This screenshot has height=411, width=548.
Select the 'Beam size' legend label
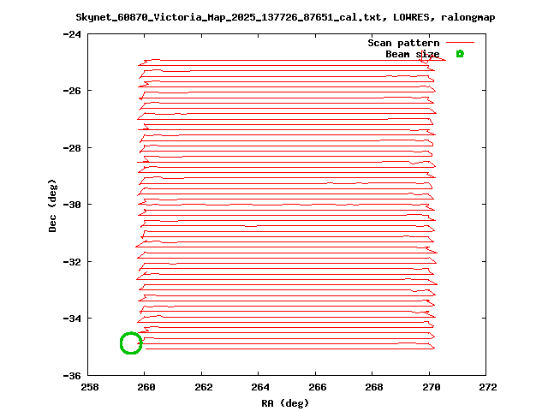pyautogui.click(x=413, y=54)
